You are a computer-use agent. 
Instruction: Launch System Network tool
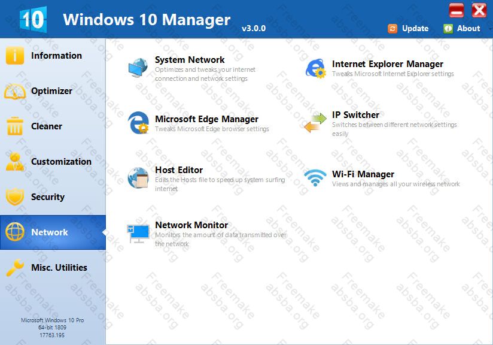click(x=190, y=60)
